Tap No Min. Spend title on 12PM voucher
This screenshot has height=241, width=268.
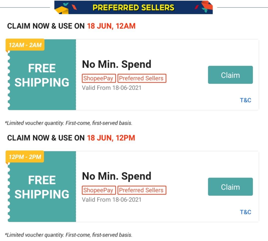click(x=117, y=176)
